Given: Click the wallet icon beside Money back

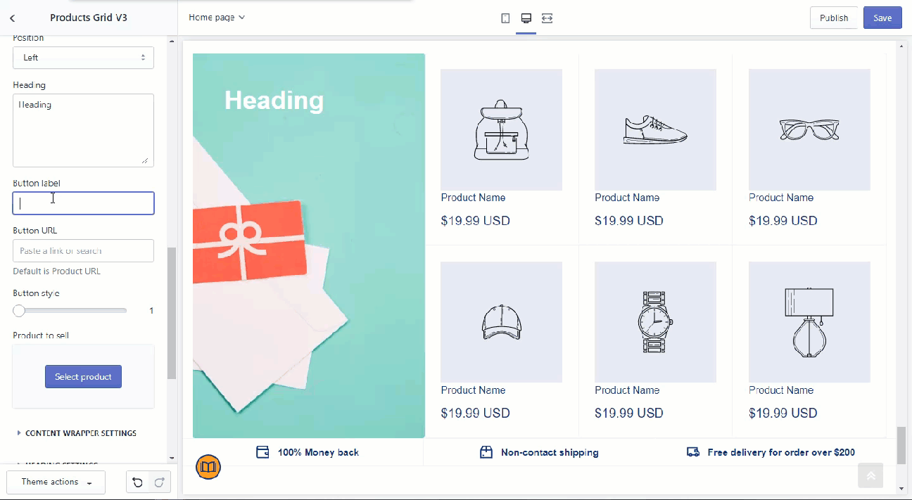Looking at the screenshot, I should (x=262, y=452).
